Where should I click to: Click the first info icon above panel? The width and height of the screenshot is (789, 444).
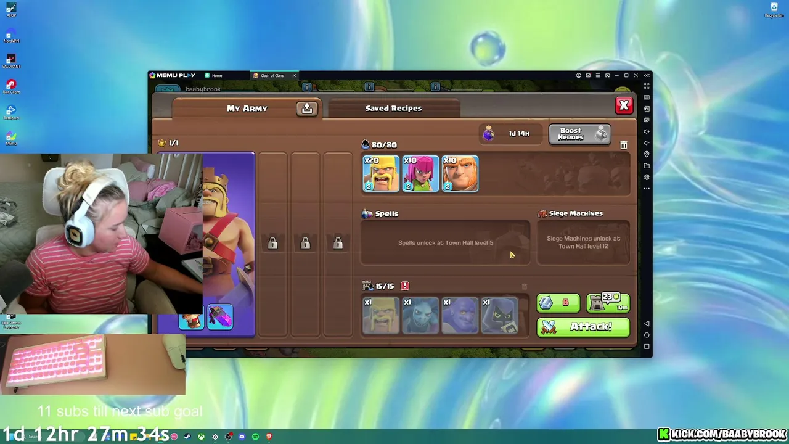(306, 87)
